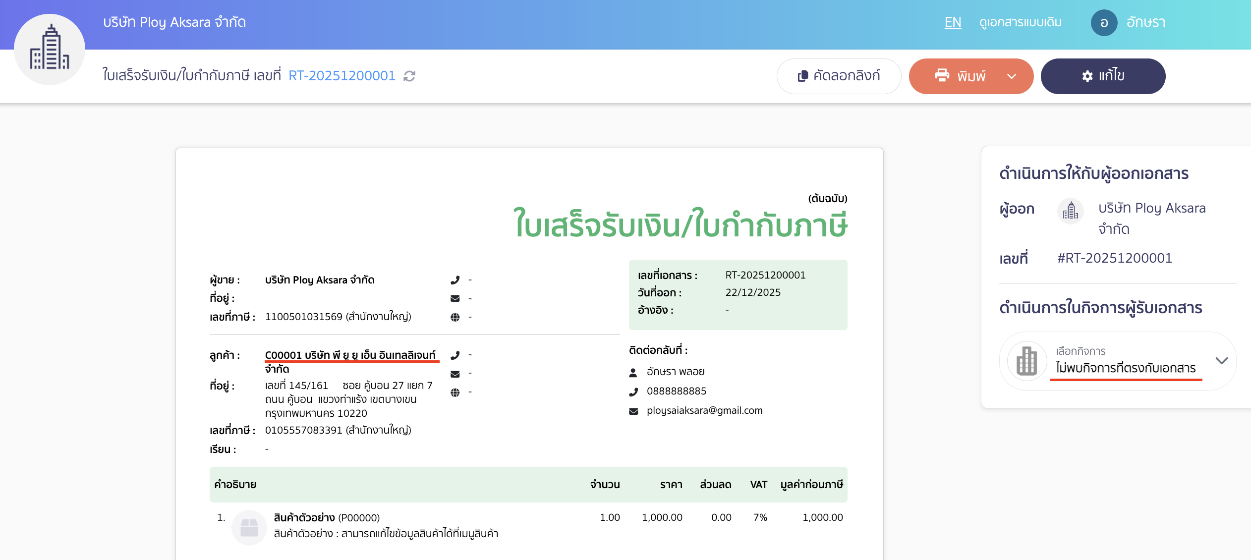This screenshot has height=560, width=1251.
Task: Click the person icon next to อักษรา พลอย
Action: (x=633, y=371)
